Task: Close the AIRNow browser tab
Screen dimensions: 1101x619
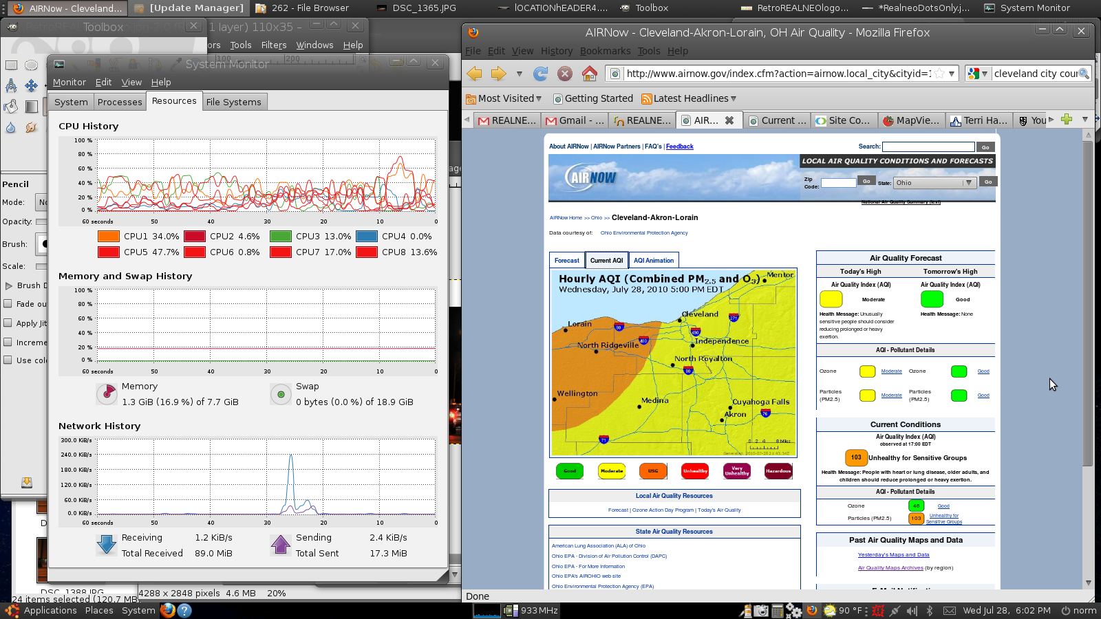Action: (729, 120)
